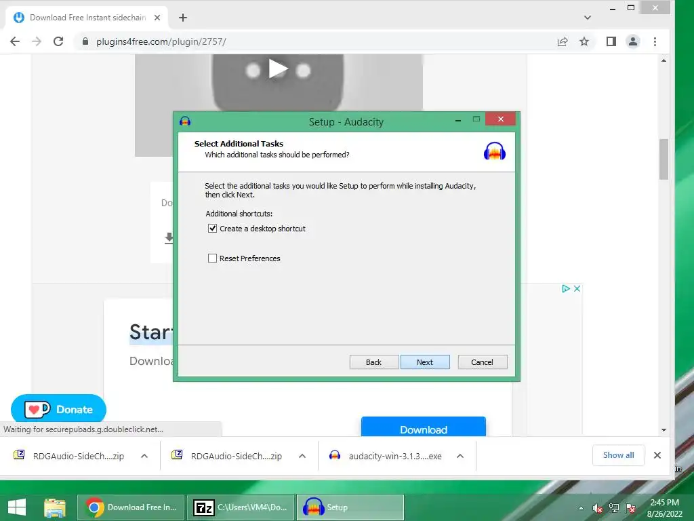Open audacity-win-3.1.3 exe download

click(x=386, y=456)
